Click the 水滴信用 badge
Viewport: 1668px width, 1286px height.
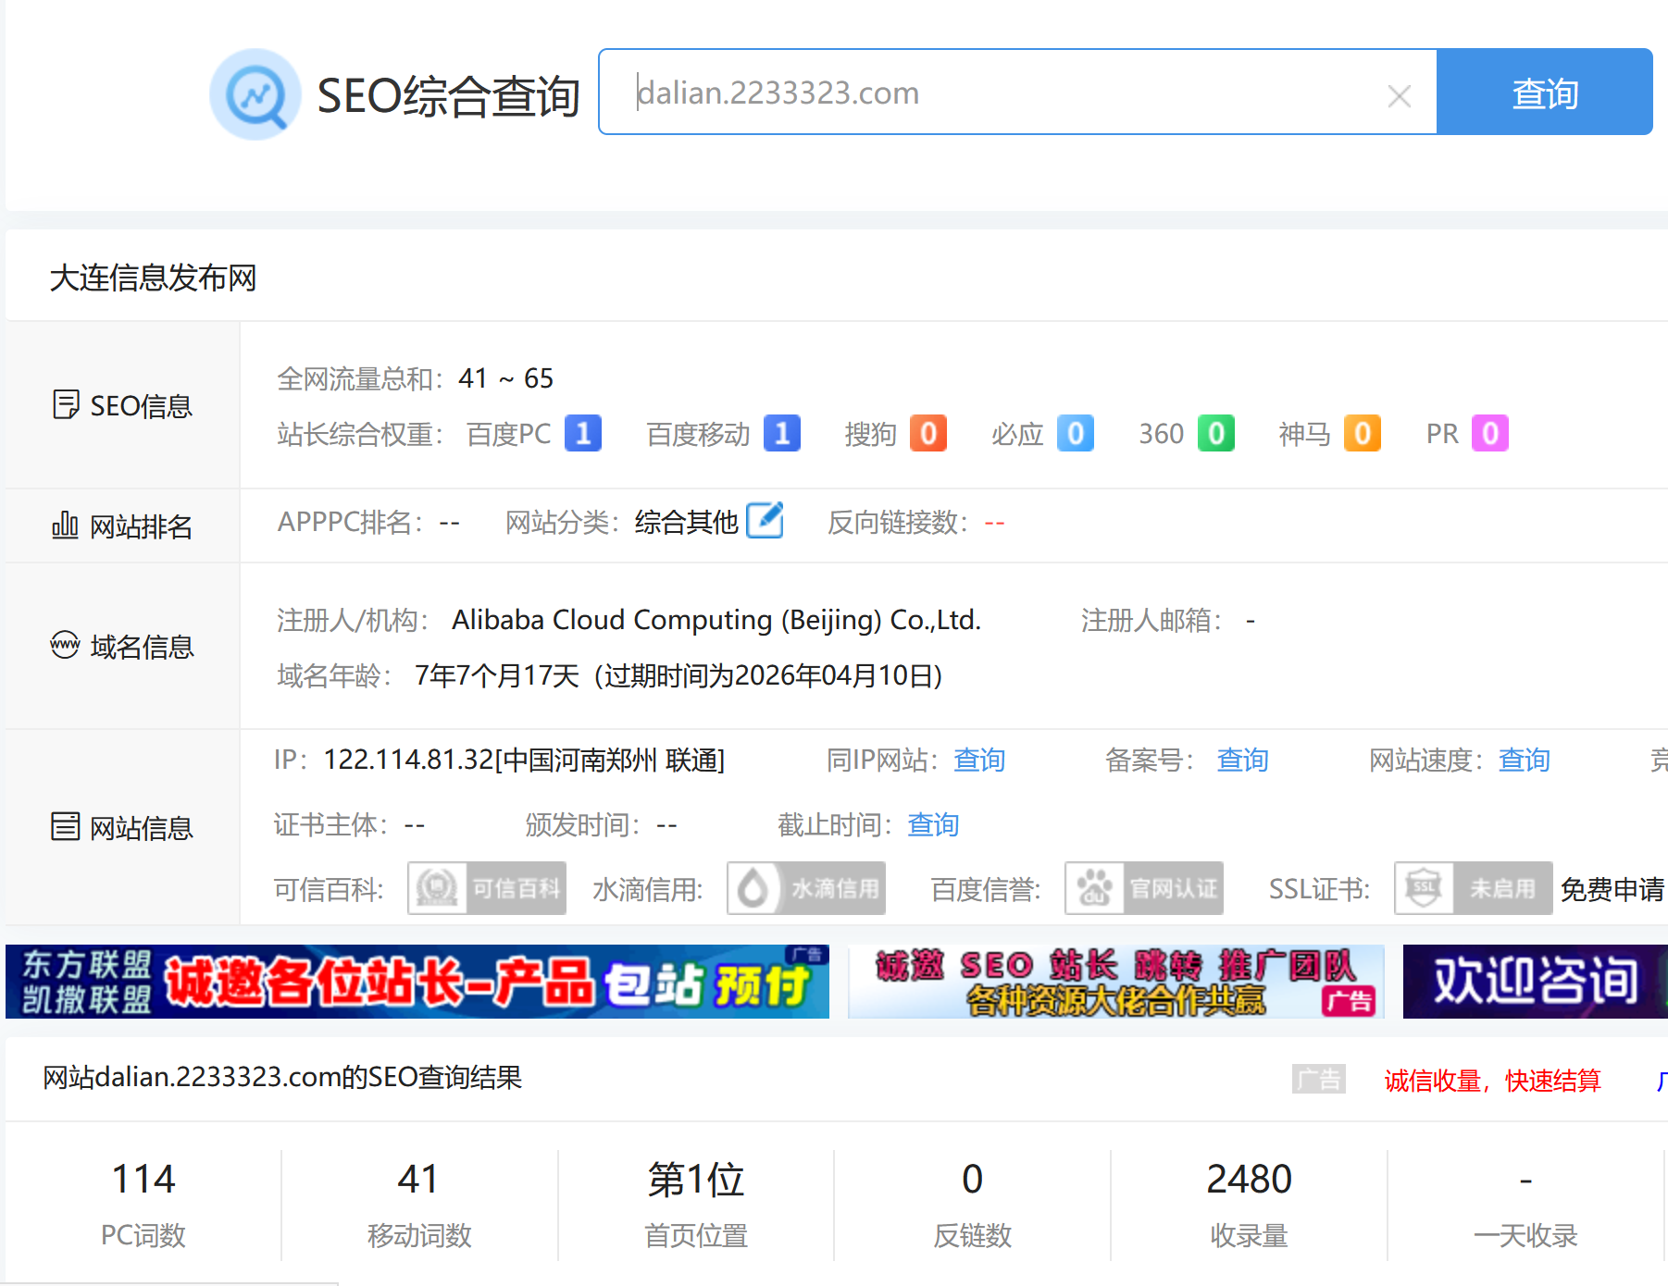tap(806, 888)
